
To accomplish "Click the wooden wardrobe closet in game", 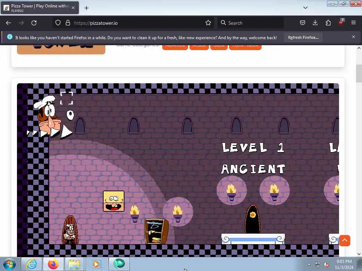I will click(x=156, y=231).
